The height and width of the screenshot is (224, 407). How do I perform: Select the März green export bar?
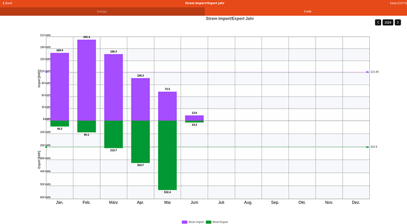[113, 134]
